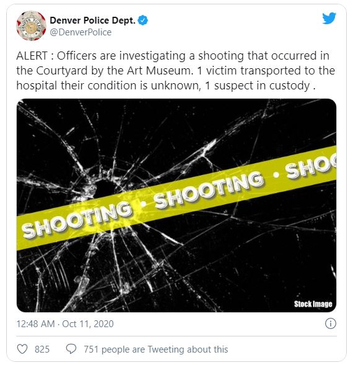Open the tweet timestamp 12:48 AM
This screenshot has width=353, height=365.
(x=35, y=324)
